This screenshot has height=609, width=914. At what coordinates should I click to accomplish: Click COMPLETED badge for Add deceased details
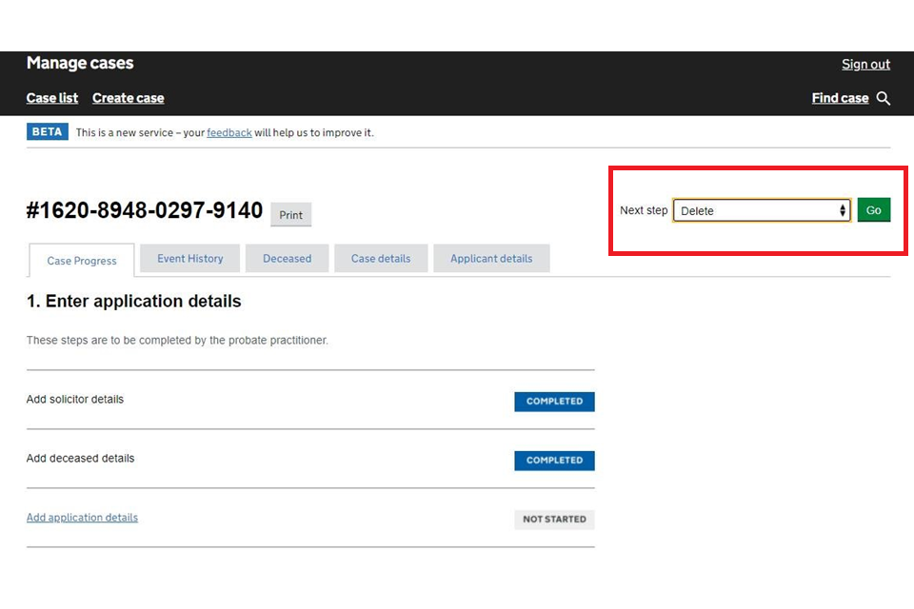click(554, 461)
